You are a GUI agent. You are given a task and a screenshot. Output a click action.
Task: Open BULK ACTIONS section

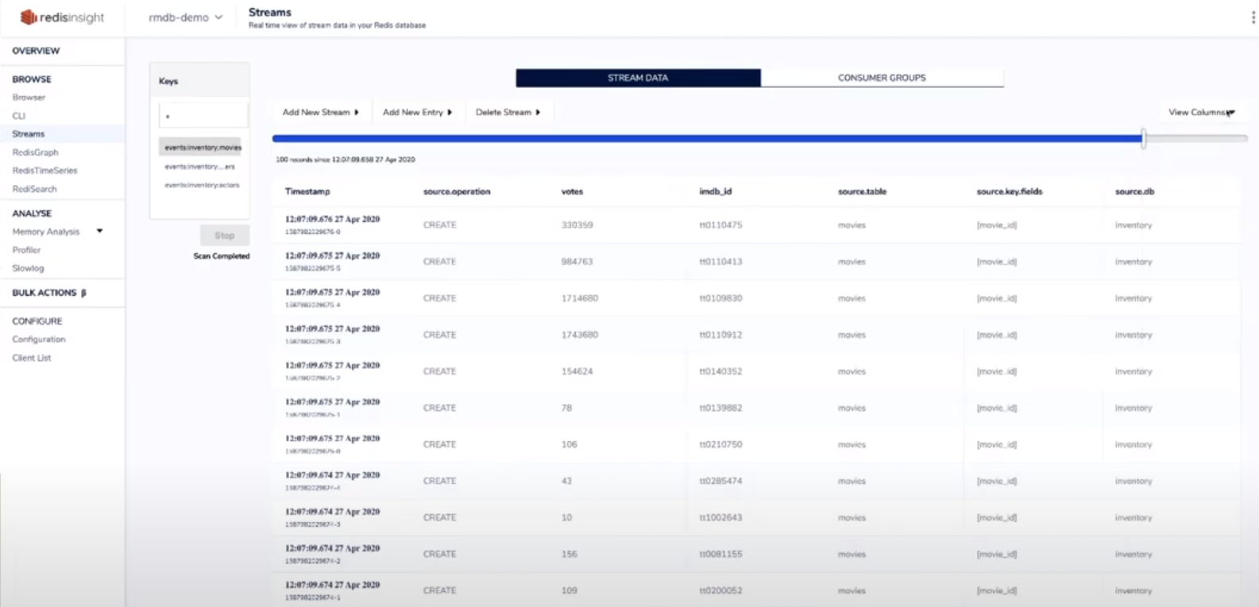pyautogui.click(x=49, y=293)
